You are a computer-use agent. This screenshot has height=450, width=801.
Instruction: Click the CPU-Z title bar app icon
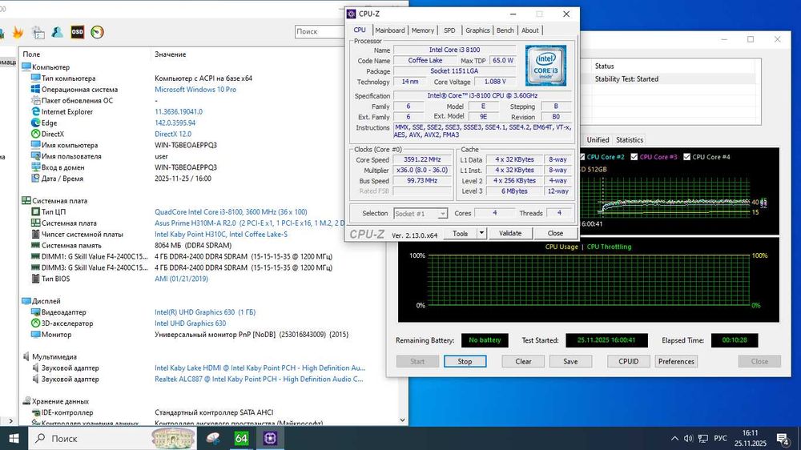point(352,14)
